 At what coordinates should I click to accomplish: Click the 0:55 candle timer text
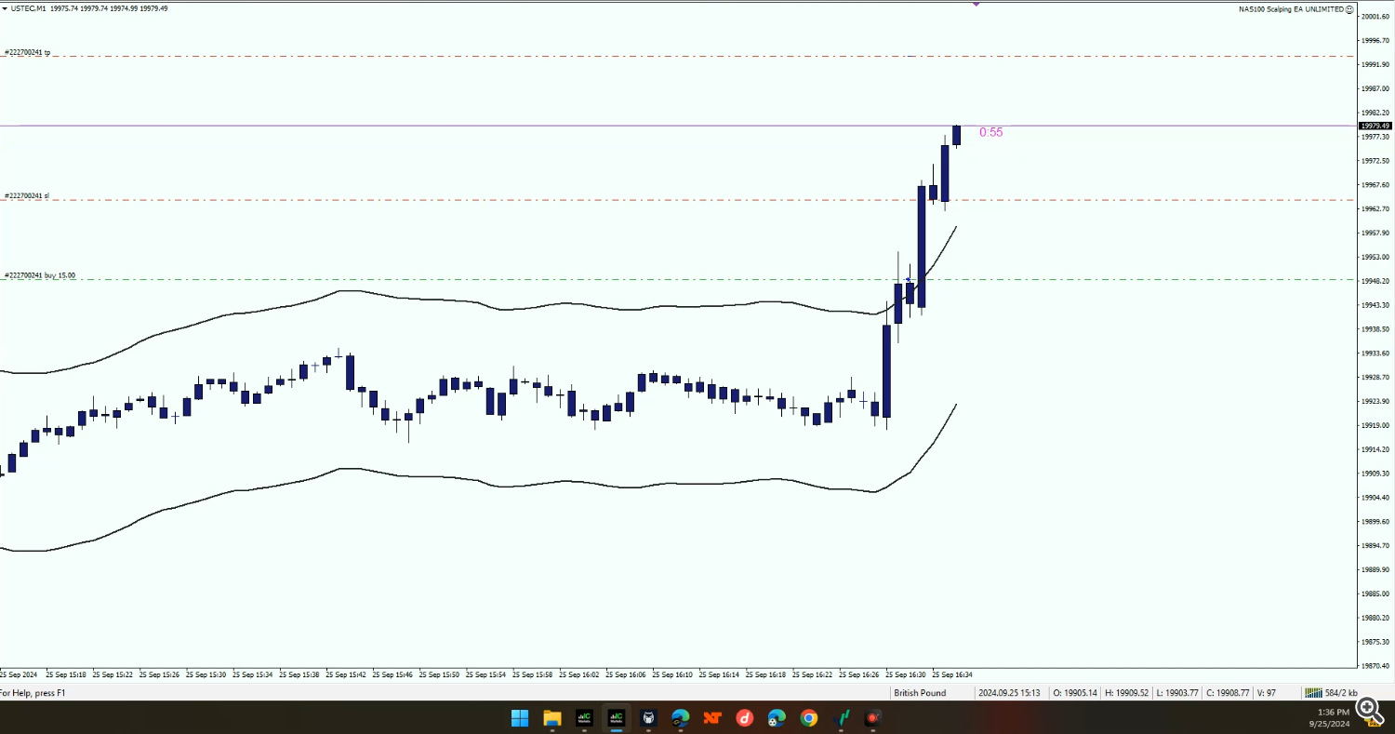(991, 132)
